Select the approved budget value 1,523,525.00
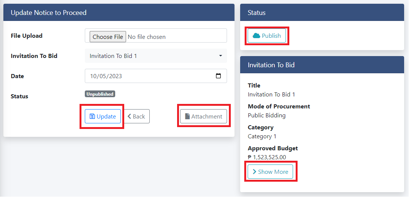 267,157
